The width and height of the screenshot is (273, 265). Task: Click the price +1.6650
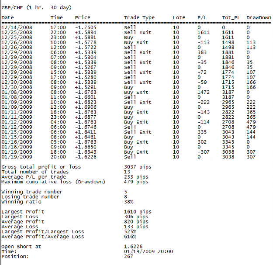click(x=86, y=147)
